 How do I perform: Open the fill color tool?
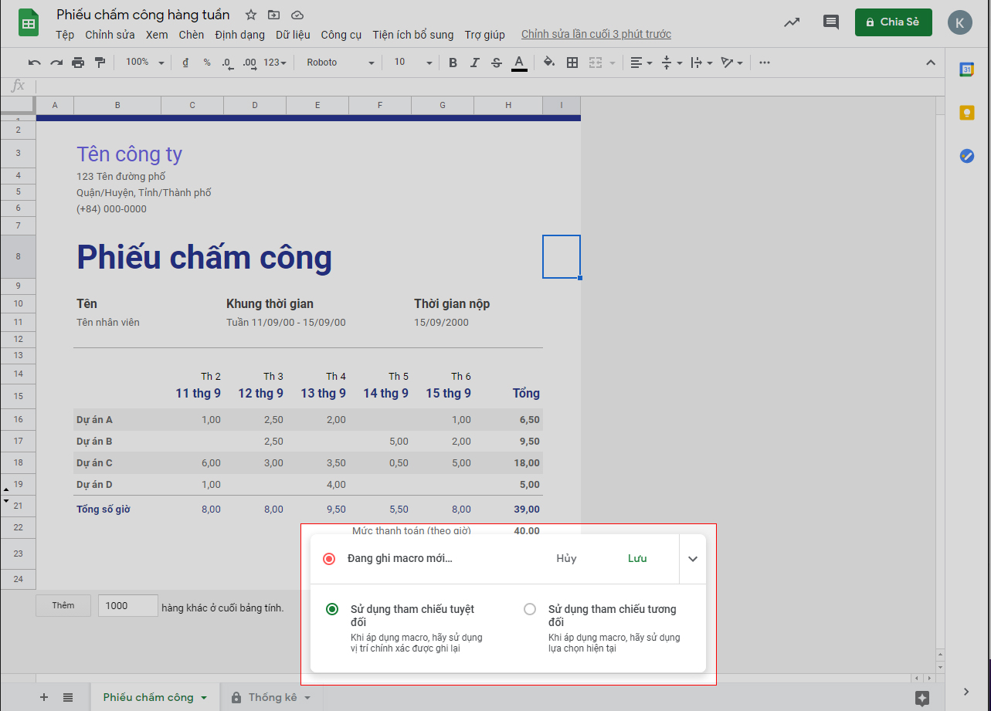tap(548, 63)
